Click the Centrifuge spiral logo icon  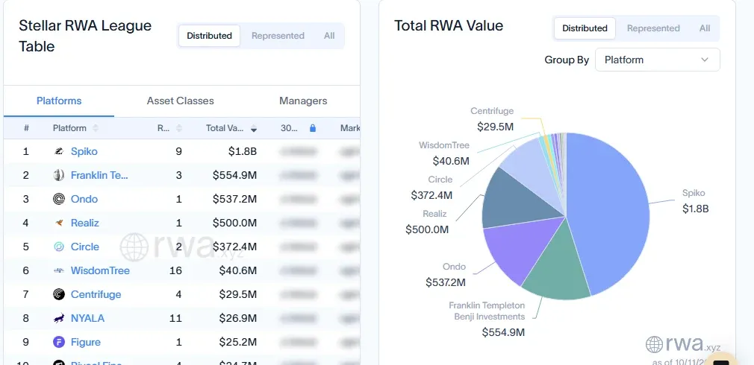(x=59, y=294)
